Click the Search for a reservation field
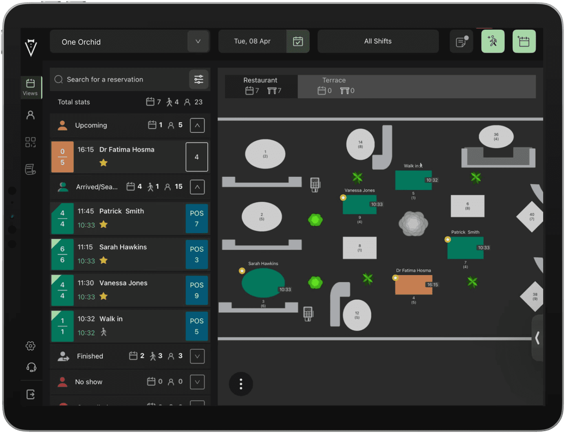Viewport: 566px width, 434px height. pos(120,79)
